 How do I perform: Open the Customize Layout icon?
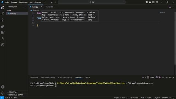click(157, 2)
